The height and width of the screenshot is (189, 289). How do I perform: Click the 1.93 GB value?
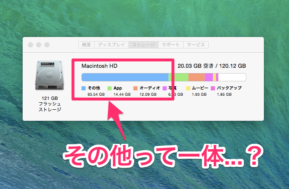[199, 94]
